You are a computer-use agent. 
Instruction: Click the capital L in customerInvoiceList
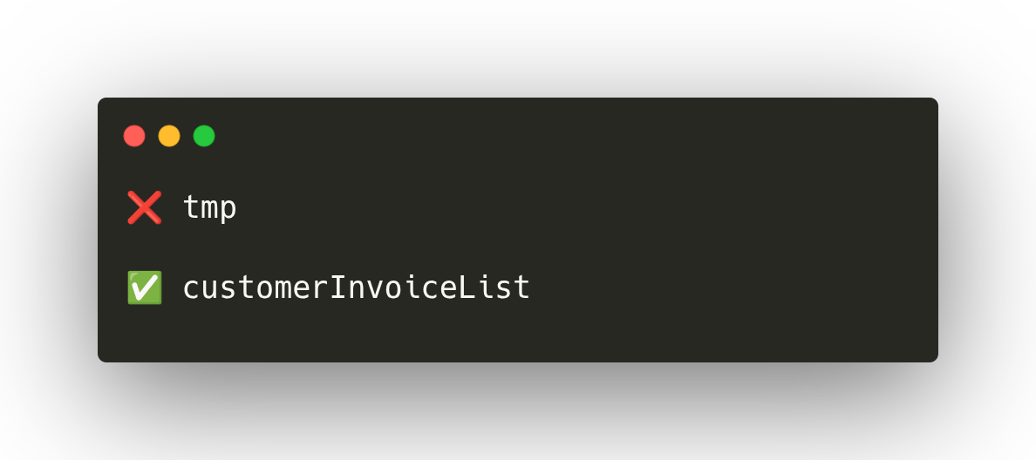[467, 287]
